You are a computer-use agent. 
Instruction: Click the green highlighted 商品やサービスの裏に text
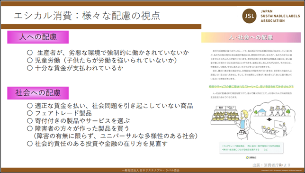pyautogui.click(x=251, y=86)
